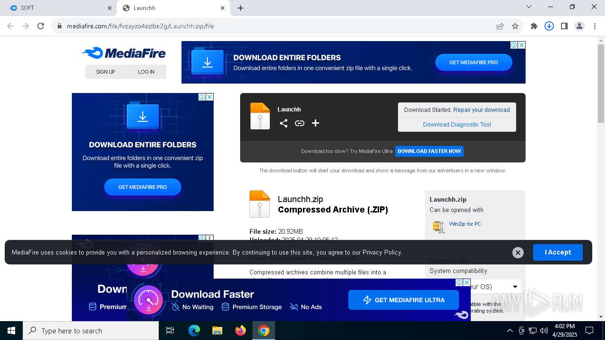Click Chrome forward arrow

coord(26,26)
